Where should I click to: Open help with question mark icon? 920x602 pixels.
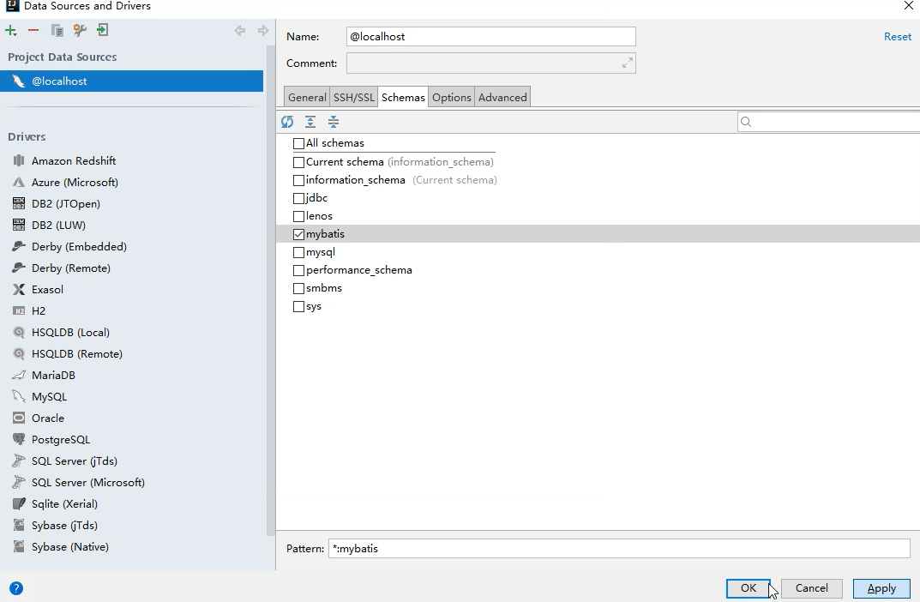coord(16,588)
